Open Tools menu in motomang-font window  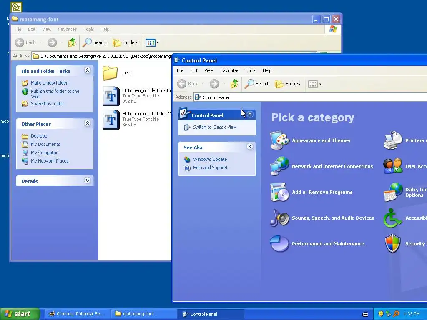88,29
